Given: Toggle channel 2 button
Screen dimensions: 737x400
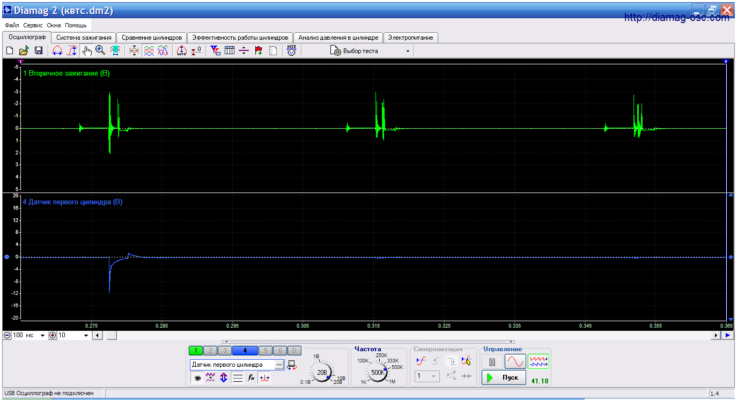Looking at the screenshot, I should (210, 351).
